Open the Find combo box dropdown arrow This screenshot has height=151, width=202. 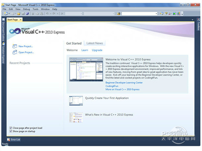click(x=156, y=14)
